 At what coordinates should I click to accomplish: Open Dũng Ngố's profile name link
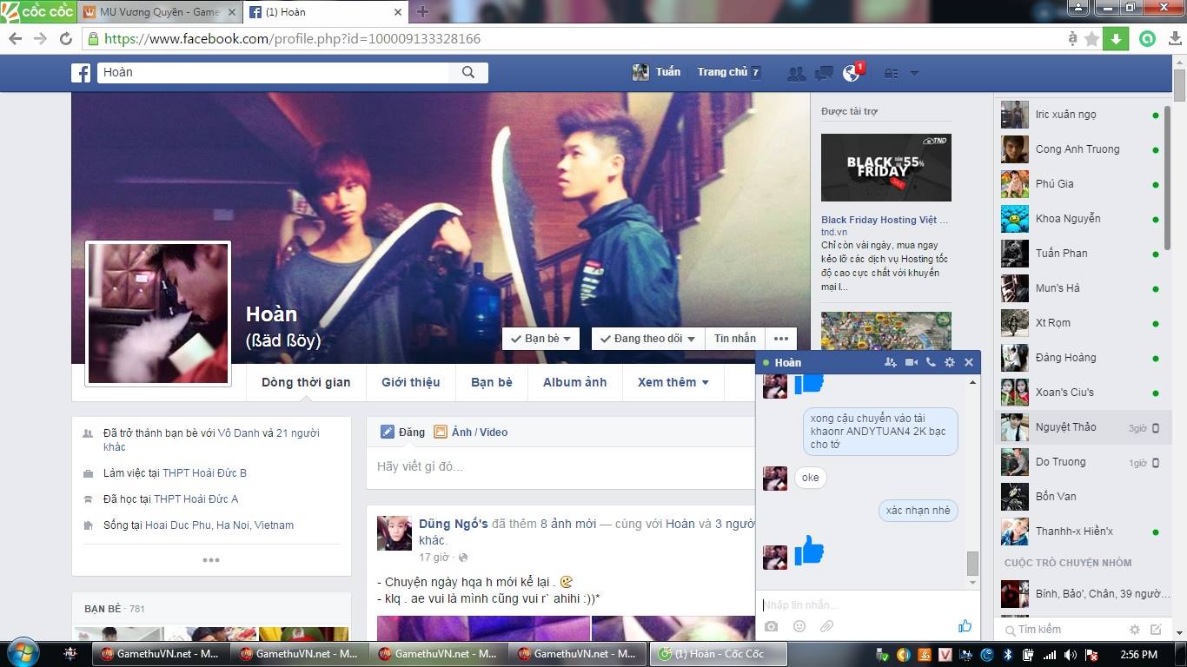454,524
